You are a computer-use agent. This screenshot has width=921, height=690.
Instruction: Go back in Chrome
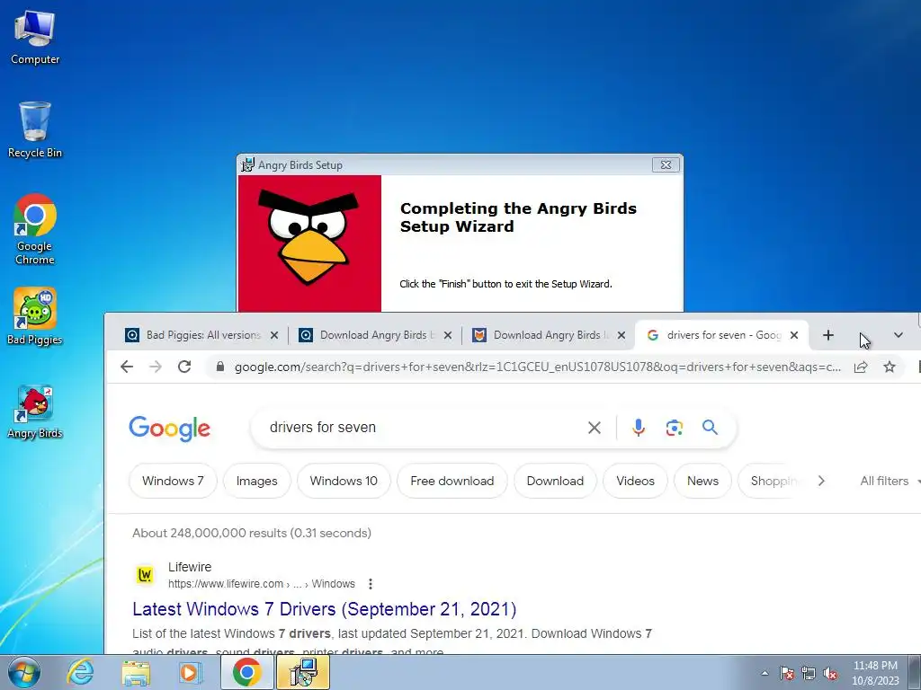(127, 367)
